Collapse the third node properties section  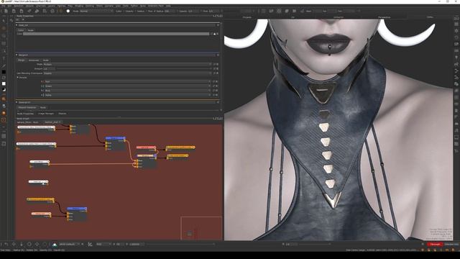pos(17,102)
